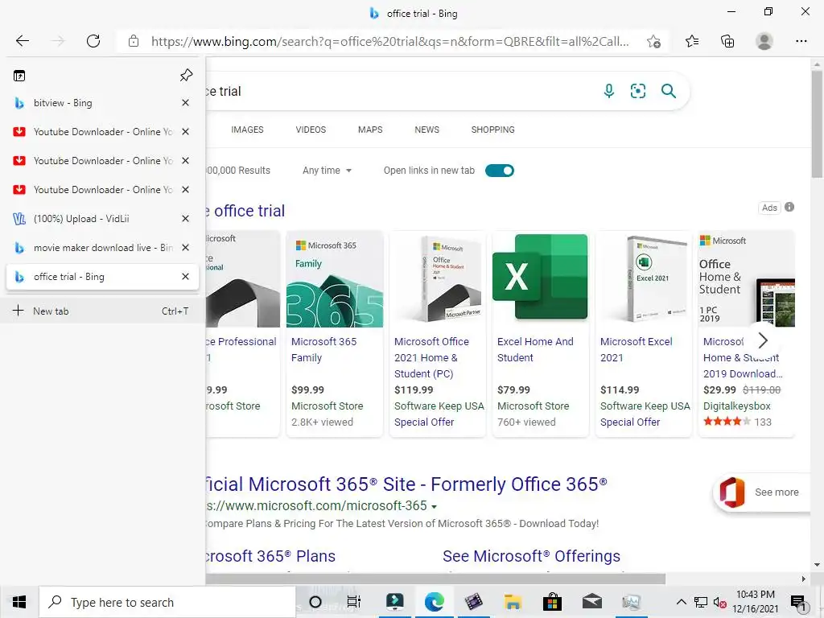Open Microsoft Edge from taskbar

click(x=434, y=602)
